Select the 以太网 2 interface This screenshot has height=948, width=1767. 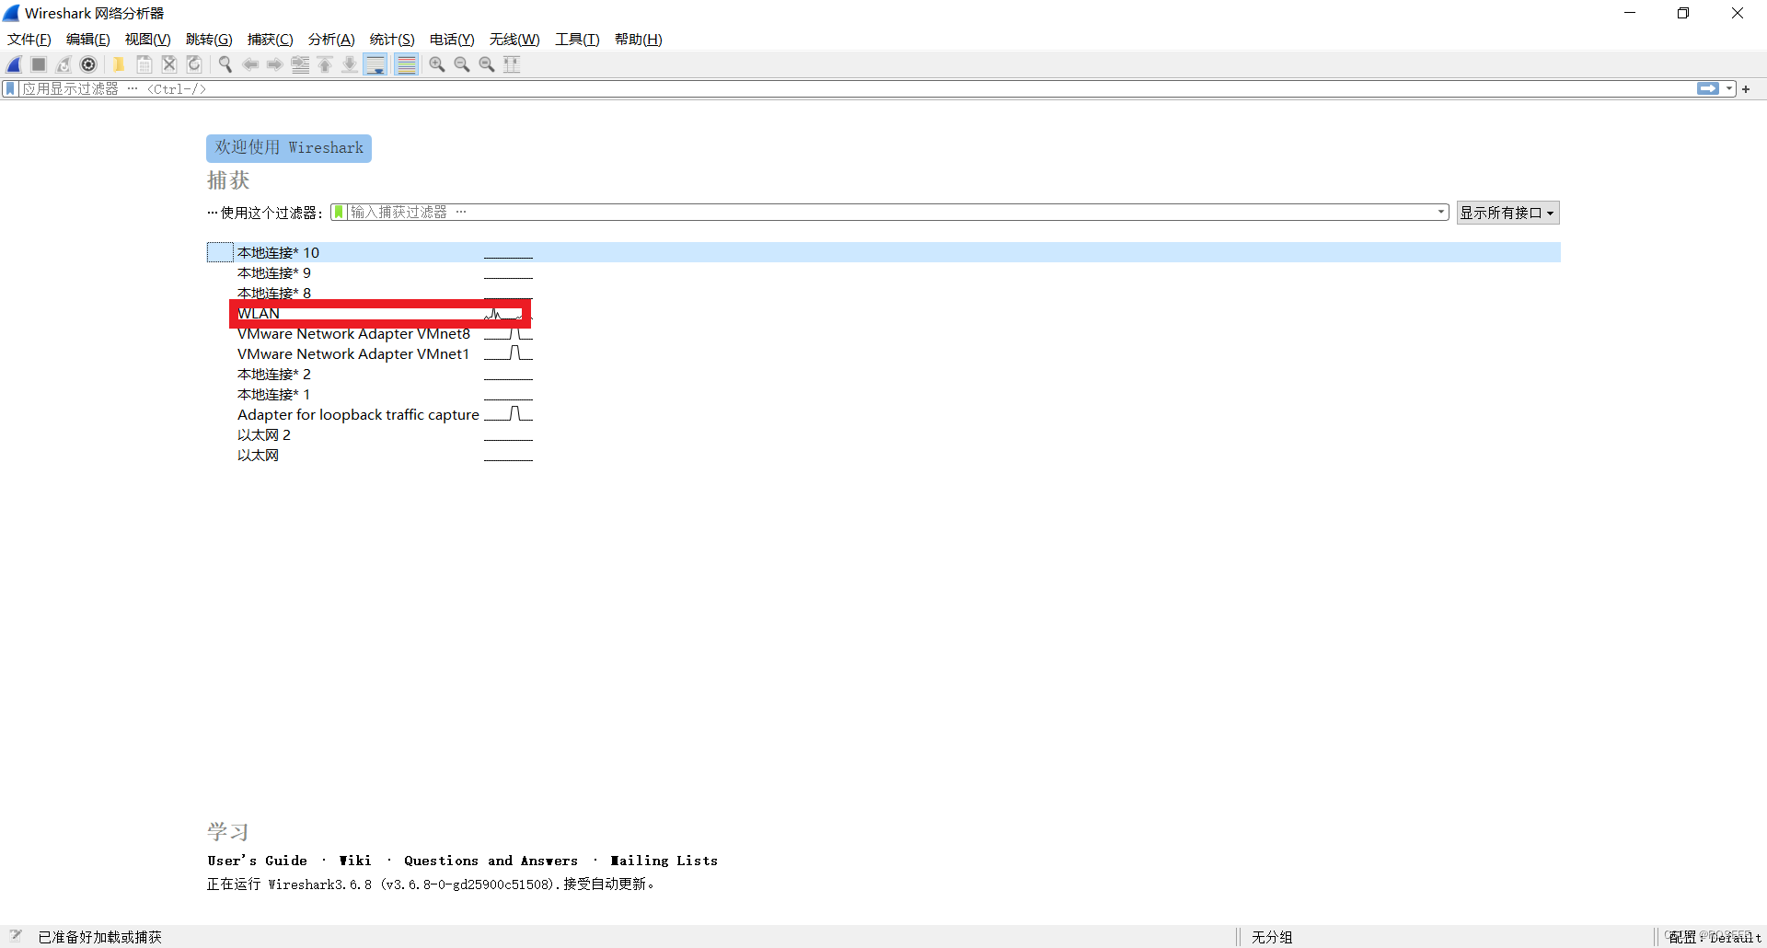tap(883, 434)
